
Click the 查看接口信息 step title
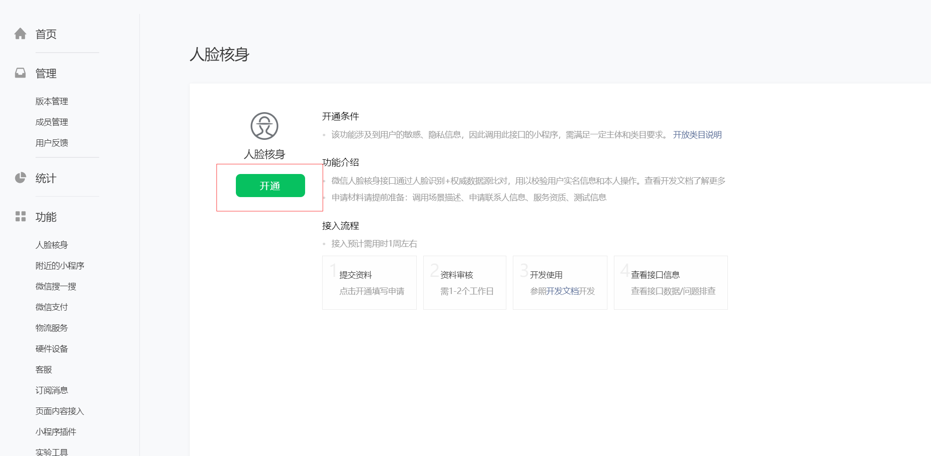pyautogui.click(x=655, y=275)
